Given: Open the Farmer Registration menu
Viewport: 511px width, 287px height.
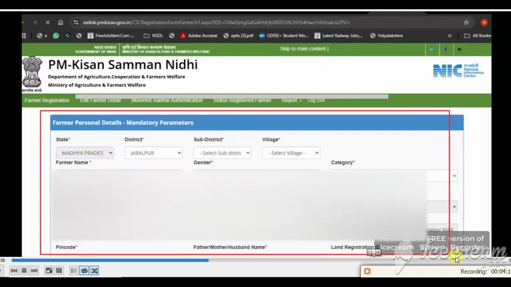Looking at the screenshot, I should pos(47,100).
